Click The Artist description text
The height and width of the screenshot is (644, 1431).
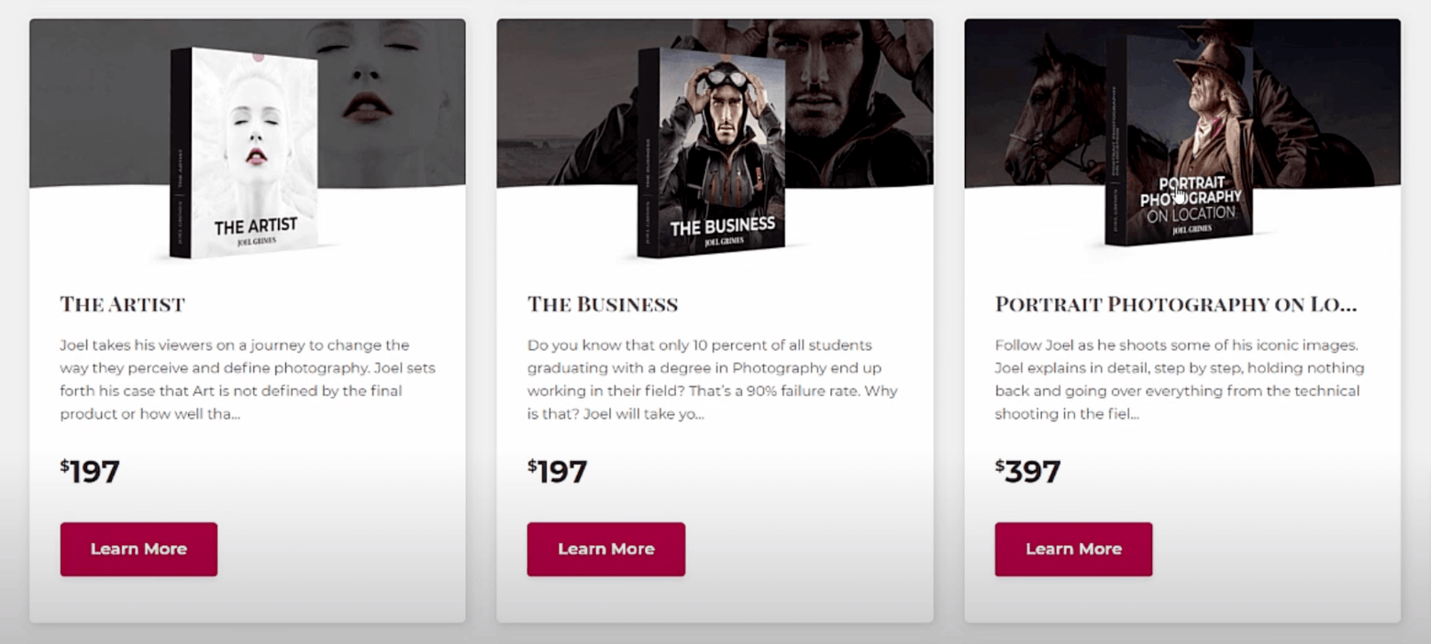point(247,379)
